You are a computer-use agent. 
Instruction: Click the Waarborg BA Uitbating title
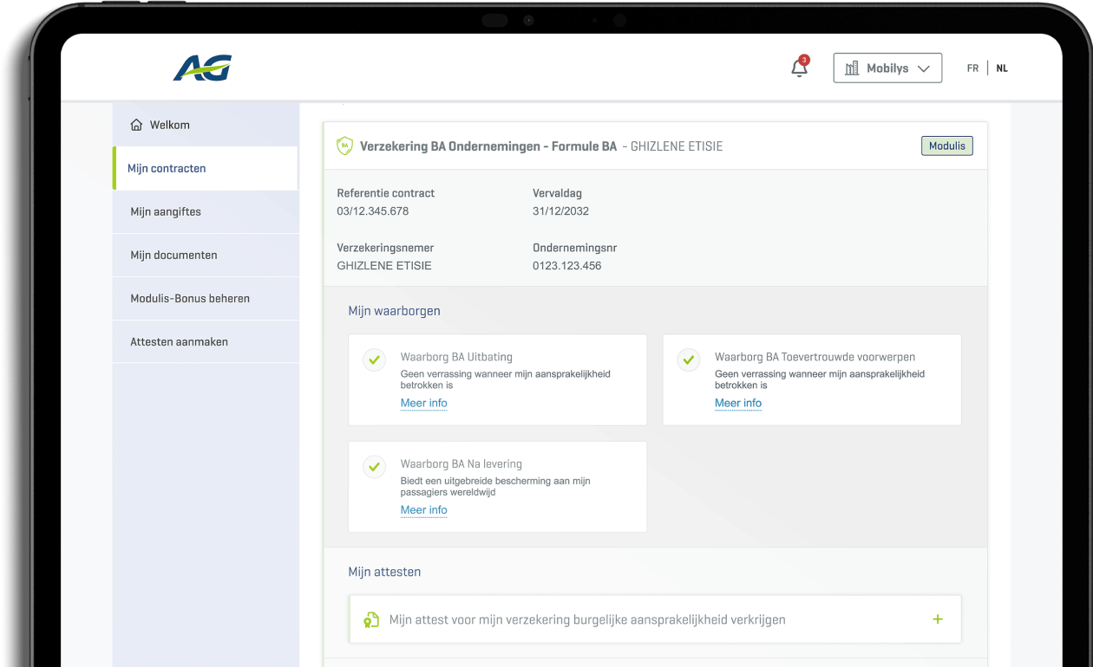(456, 357)
